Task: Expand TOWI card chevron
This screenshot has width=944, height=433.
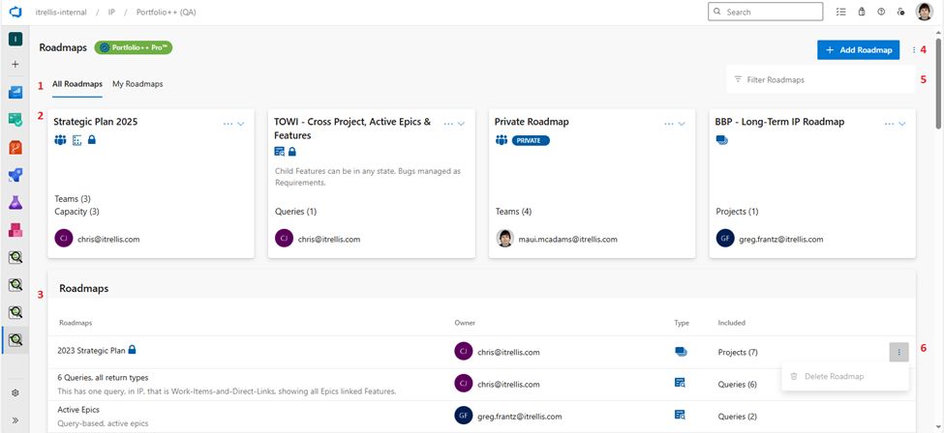Action: click(x=461, y=124)
